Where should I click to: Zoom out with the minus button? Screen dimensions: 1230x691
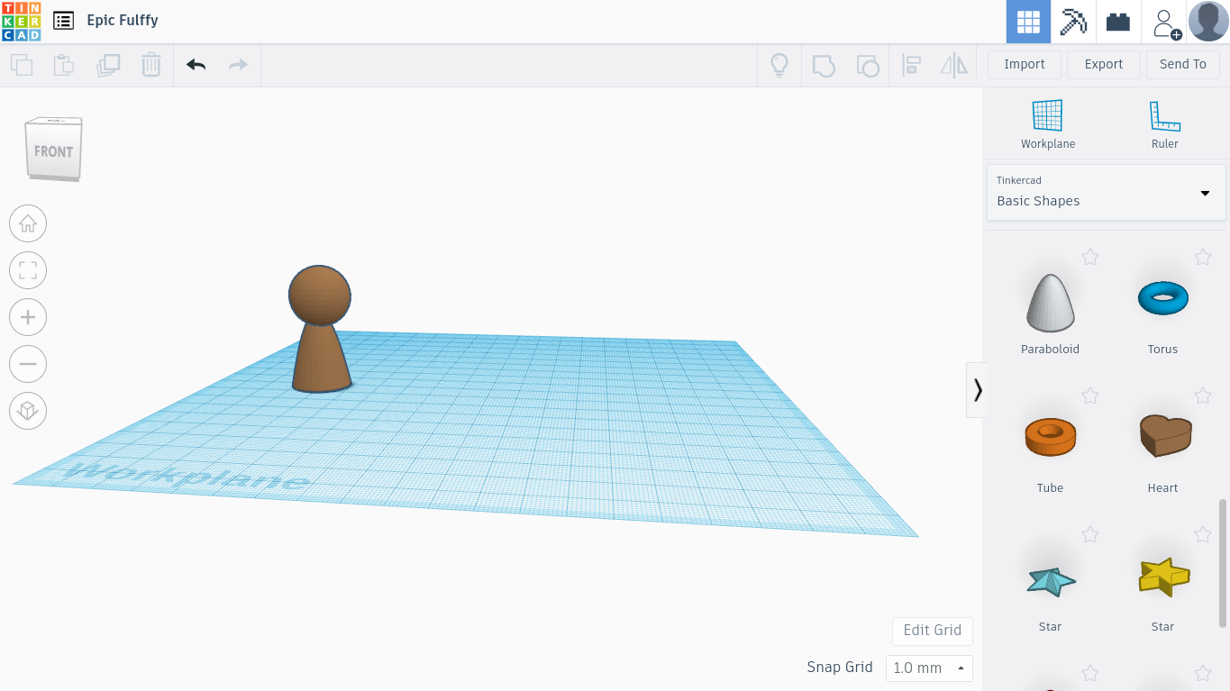point(28,364)
